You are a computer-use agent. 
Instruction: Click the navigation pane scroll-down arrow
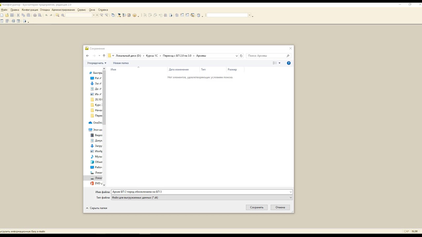(x=104, y=185)
